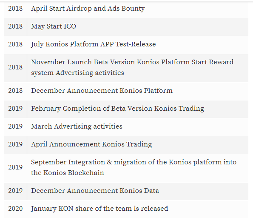Click July Konios Platform APP Test-Release entry
253x218 pixels.
pyautogui.click(x=94, y=44)
